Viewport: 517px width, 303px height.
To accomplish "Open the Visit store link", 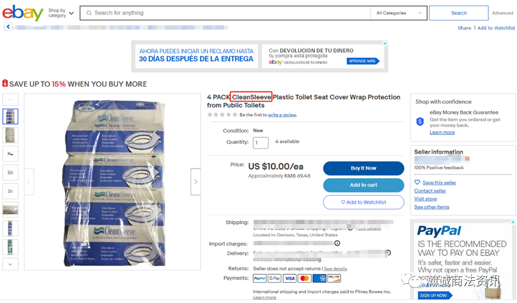I will point(426,199).
